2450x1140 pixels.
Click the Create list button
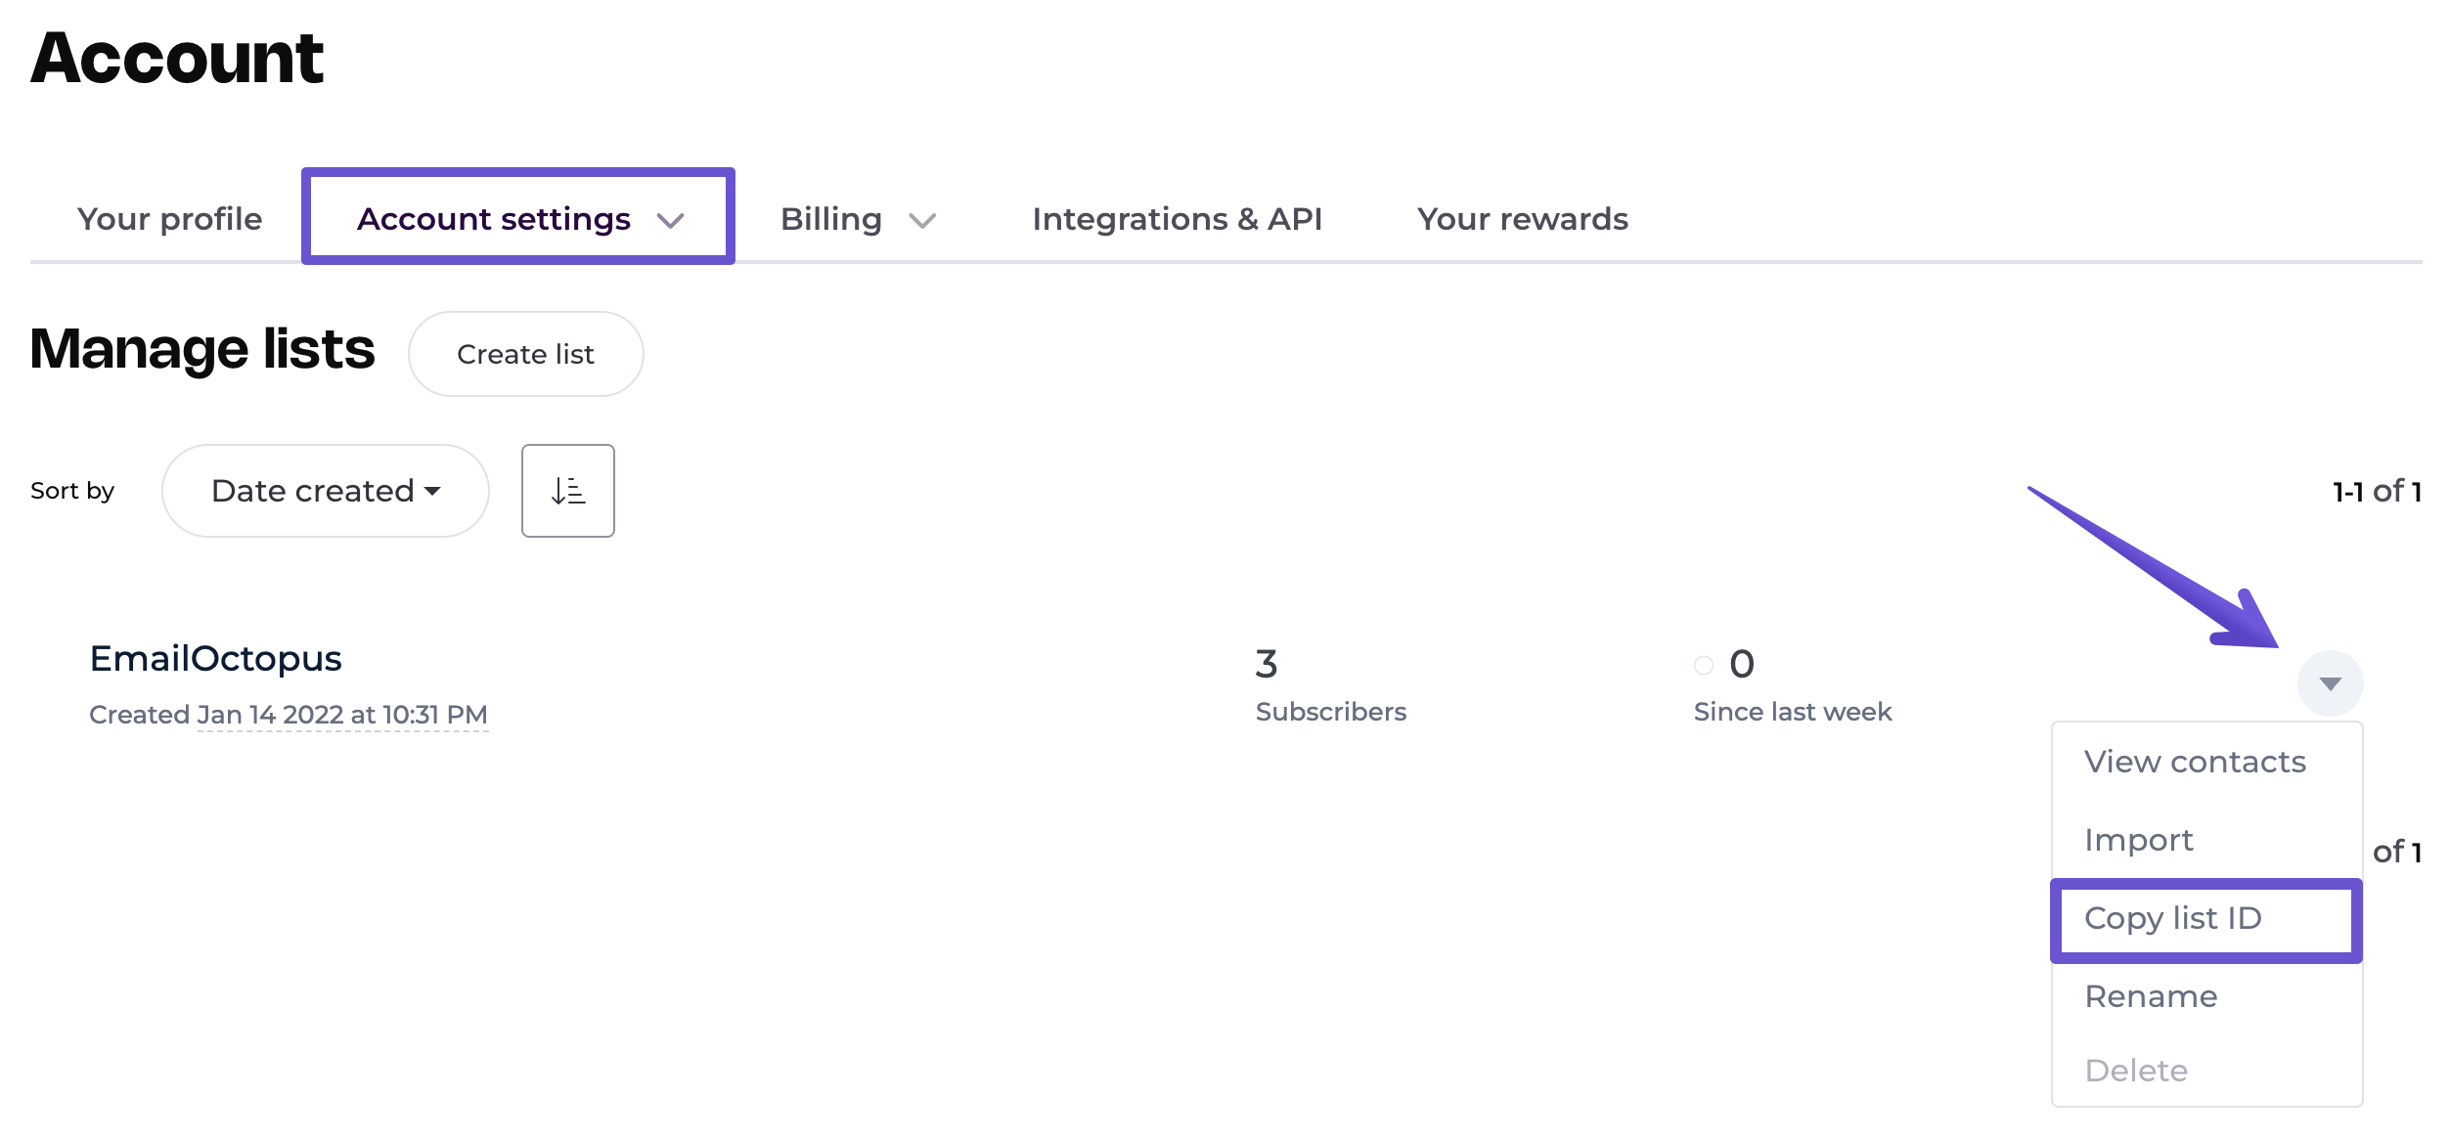[525, 354]
